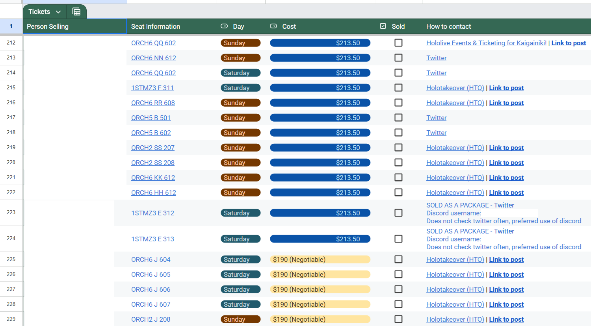
Task: Expand the Tickets table name dropdown arrow
Action: coord(58,12)
